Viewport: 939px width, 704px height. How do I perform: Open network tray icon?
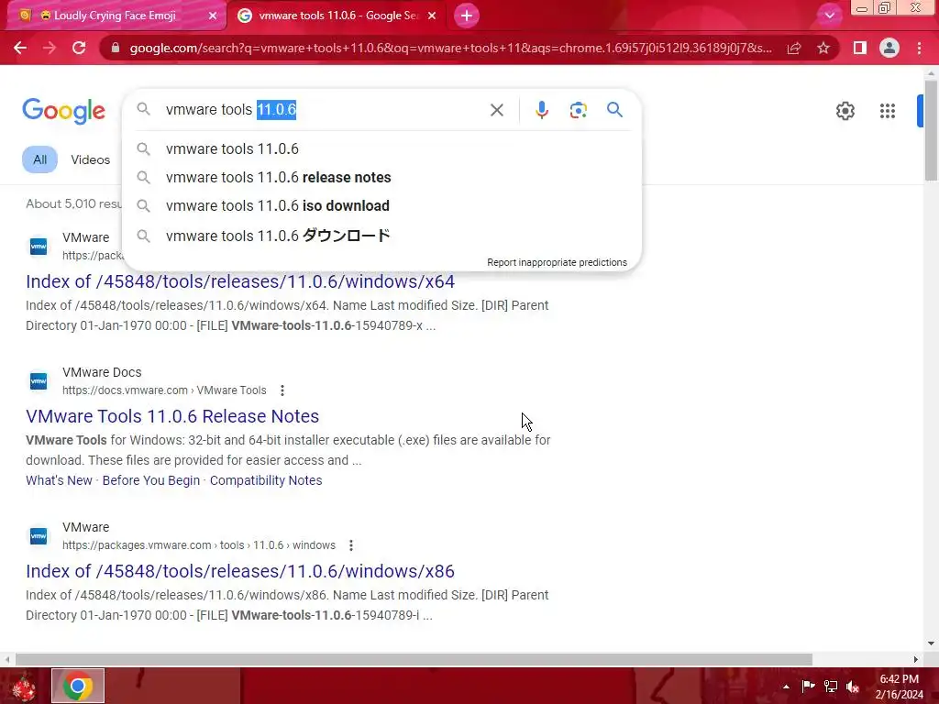[831, 686]
